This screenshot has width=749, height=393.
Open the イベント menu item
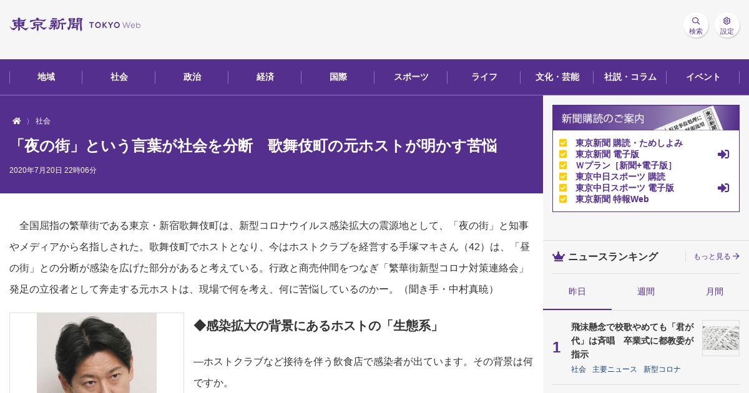tap(703, 77)
